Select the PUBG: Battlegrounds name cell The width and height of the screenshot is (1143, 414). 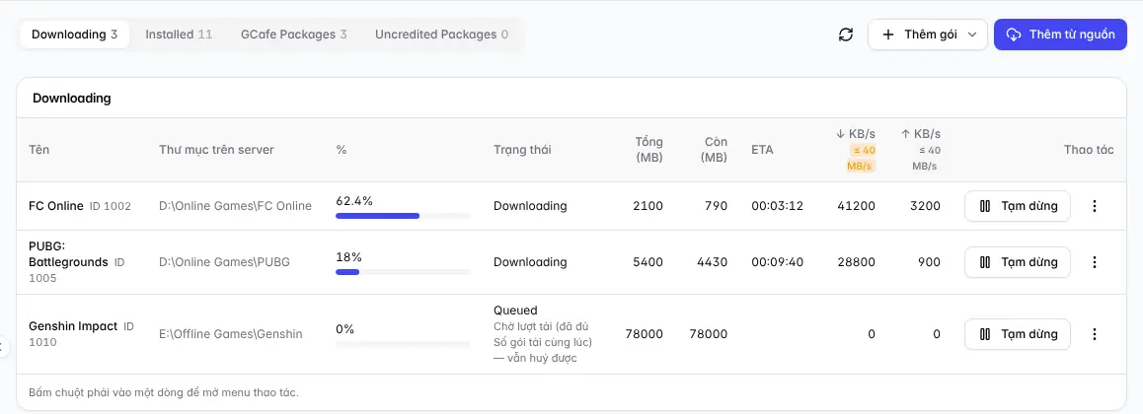pos(77,262)
